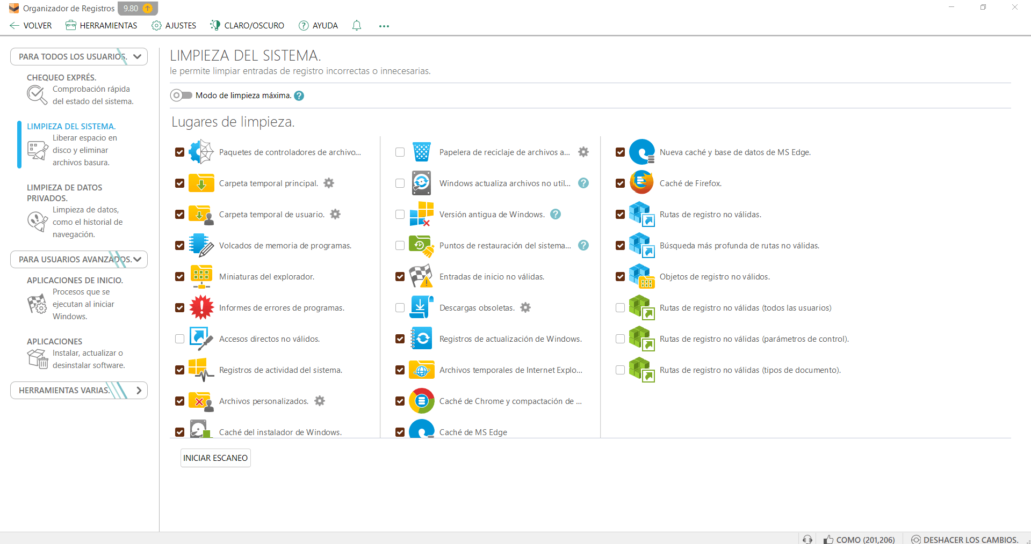Open the Ayuda menu
This screenshot has height=544, width=1031.
tap(318, 25)
